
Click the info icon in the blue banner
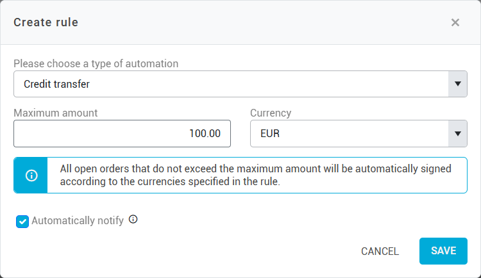(x=31, y=176)
